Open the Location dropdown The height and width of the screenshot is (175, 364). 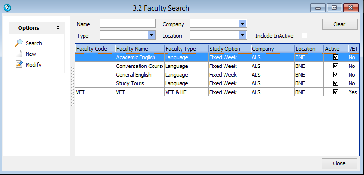point(243,35)
